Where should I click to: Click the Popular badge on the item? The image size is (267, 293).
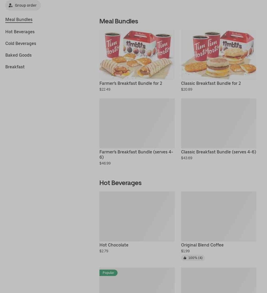109,273
